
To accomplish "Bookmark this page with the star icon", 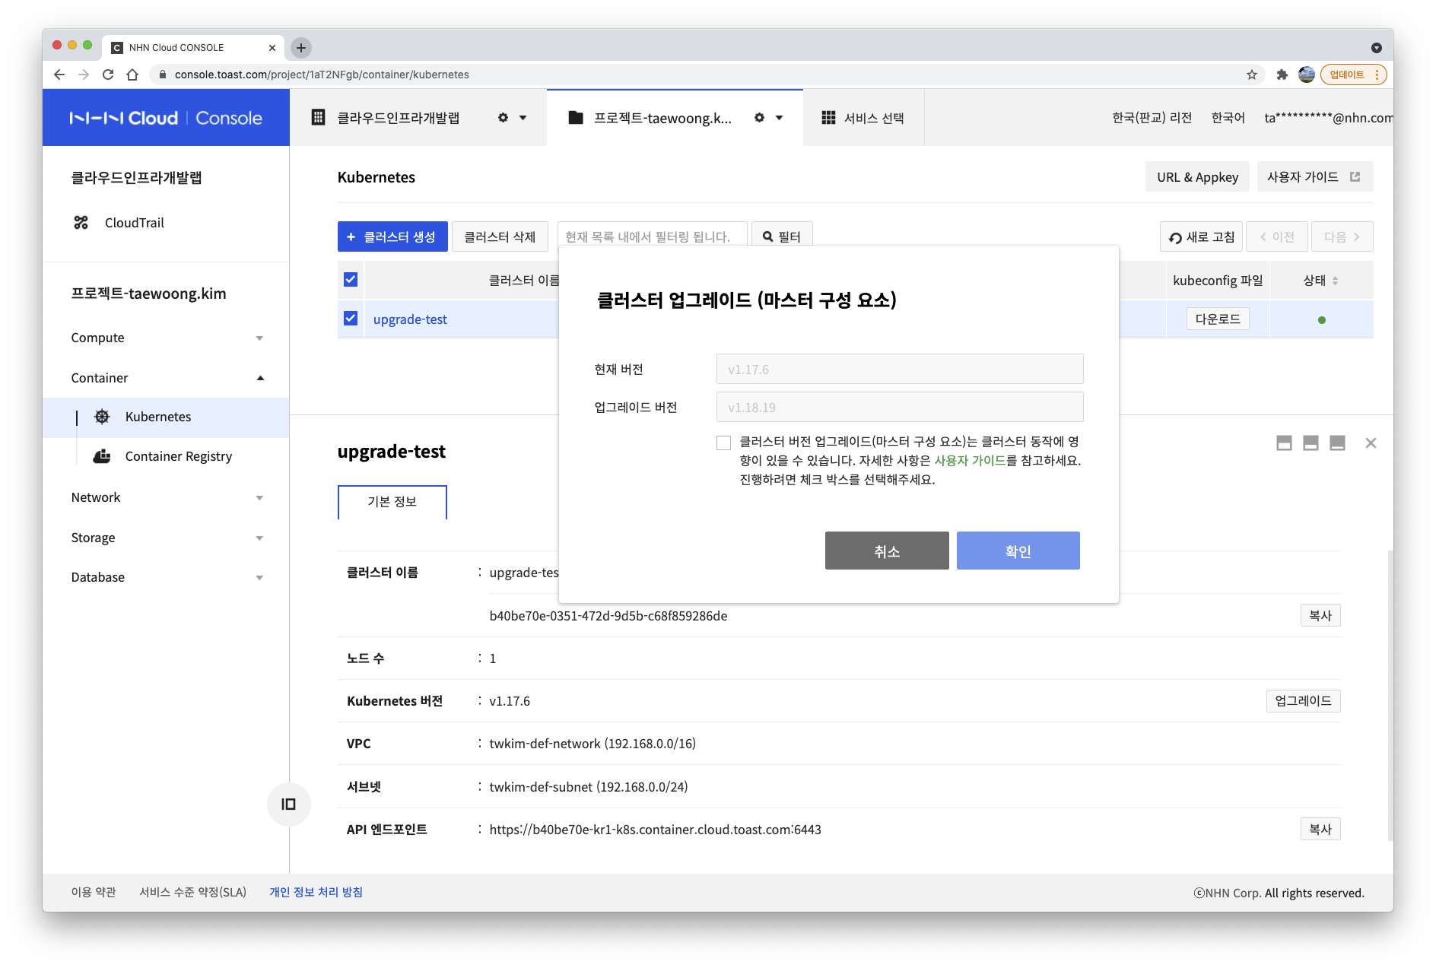I will pos(1252,75).
